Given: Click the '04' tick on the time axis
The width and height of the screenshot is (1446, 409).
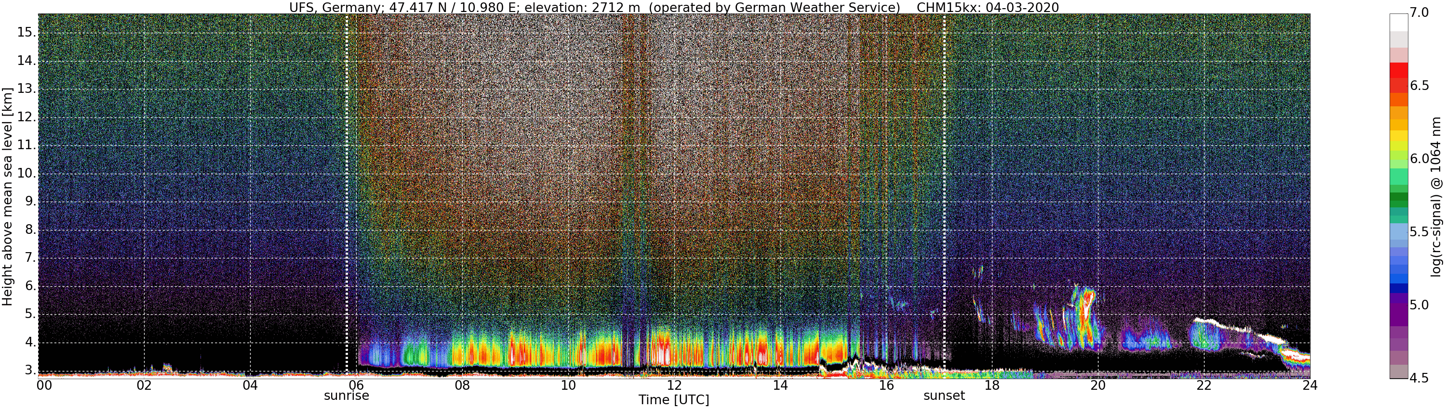Looking at the screenshot, I should pos(250,385).
